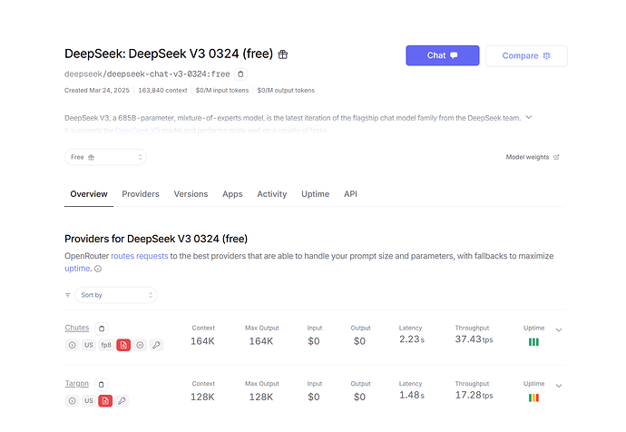Click the key icon for Targon
The height and width of the screenshot is (432, 626).
(x=122, y=400)
